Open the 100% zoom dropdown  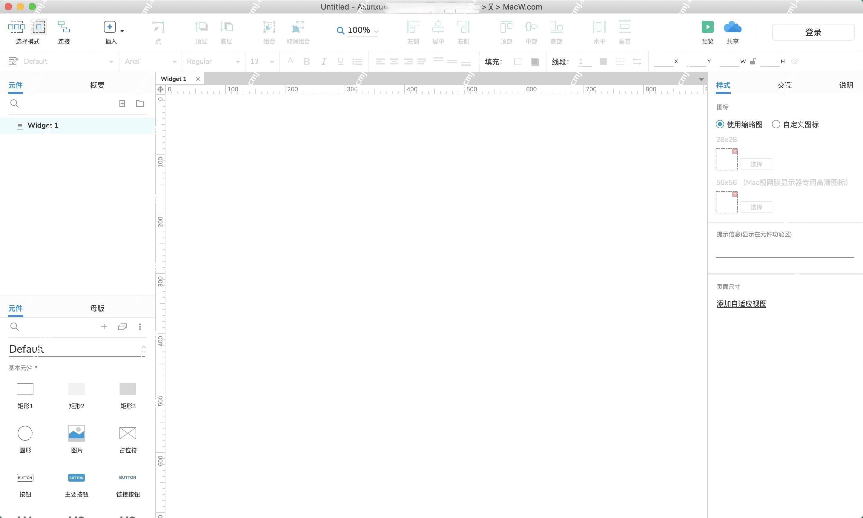(x=376, y=31)
